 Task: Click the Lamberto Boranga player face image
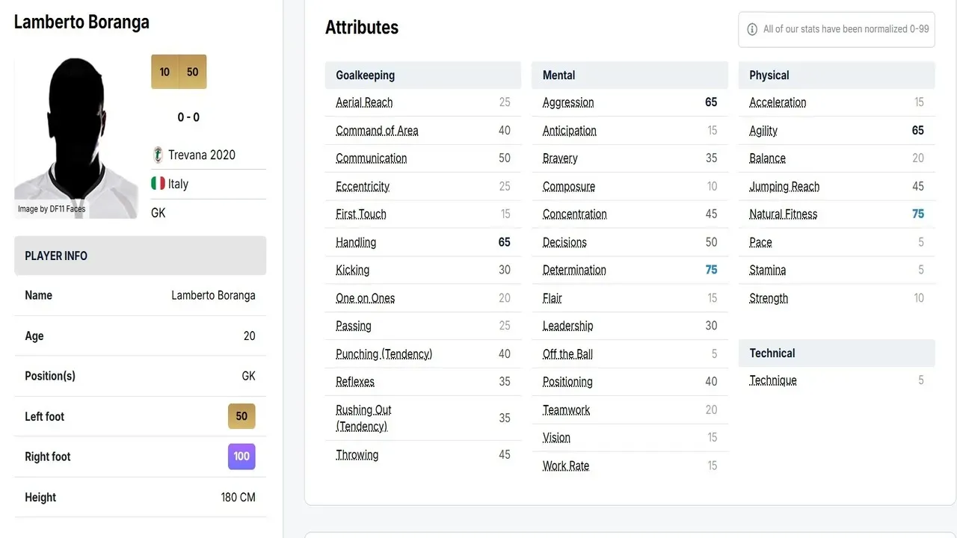coord(76,137)
